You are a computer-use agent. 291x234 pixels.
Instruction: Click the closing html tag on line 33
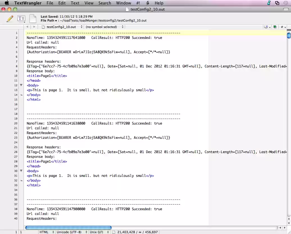click(34, 185)
